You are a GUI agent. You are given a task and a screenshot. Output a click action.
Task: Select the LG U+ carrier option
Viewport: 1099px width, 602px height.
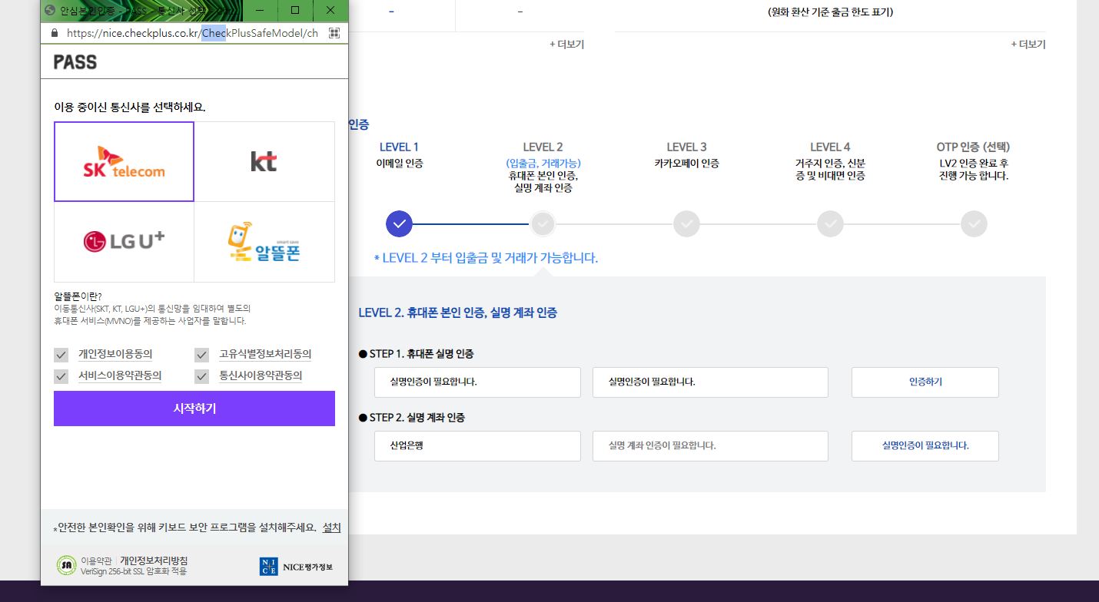pyautogui.click(x=124, y=242)
